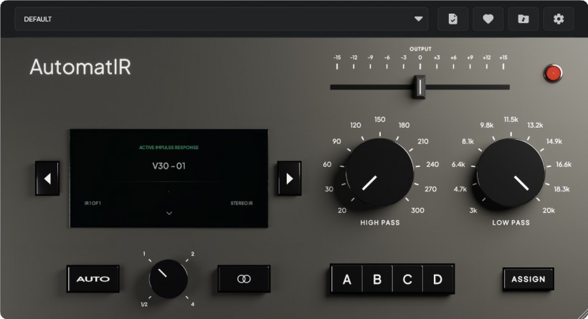Image resolution: width=588 pixels, height=319 pixels.
Task: Click the 4 mark on rate knob
Action: click(x=192, y=305)
